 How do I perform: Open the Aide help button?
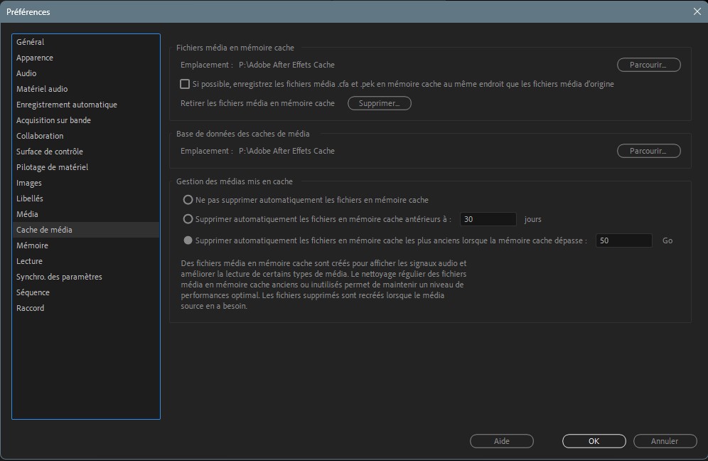coord(501,441)
